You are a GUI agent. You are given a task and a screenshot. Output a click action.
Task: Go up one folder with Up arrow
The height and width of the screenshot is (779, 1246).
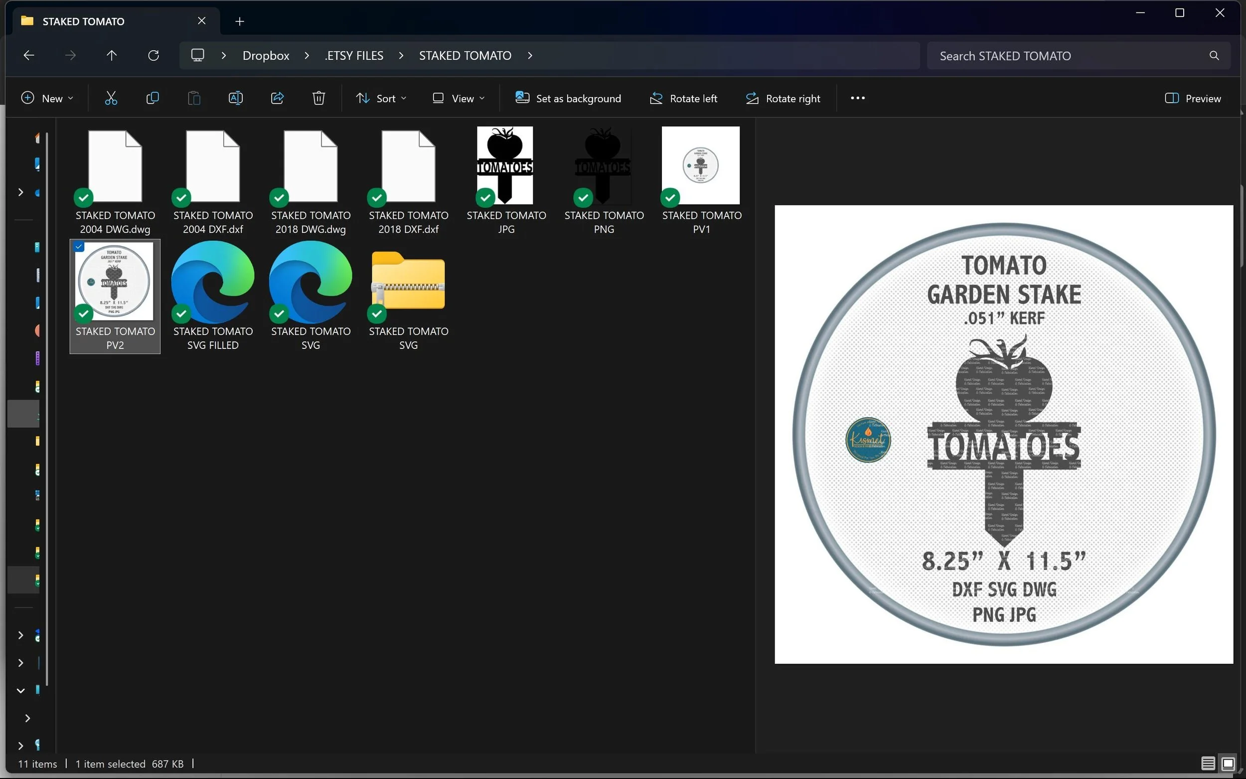point(111,55)
